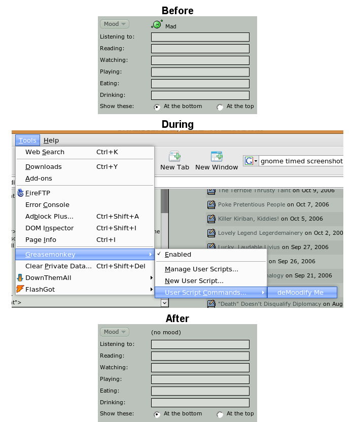Click 'Listening to' field in Before panel
Image resolution: width=355 pixels, height=422 pixels.
tap(200, 37)
